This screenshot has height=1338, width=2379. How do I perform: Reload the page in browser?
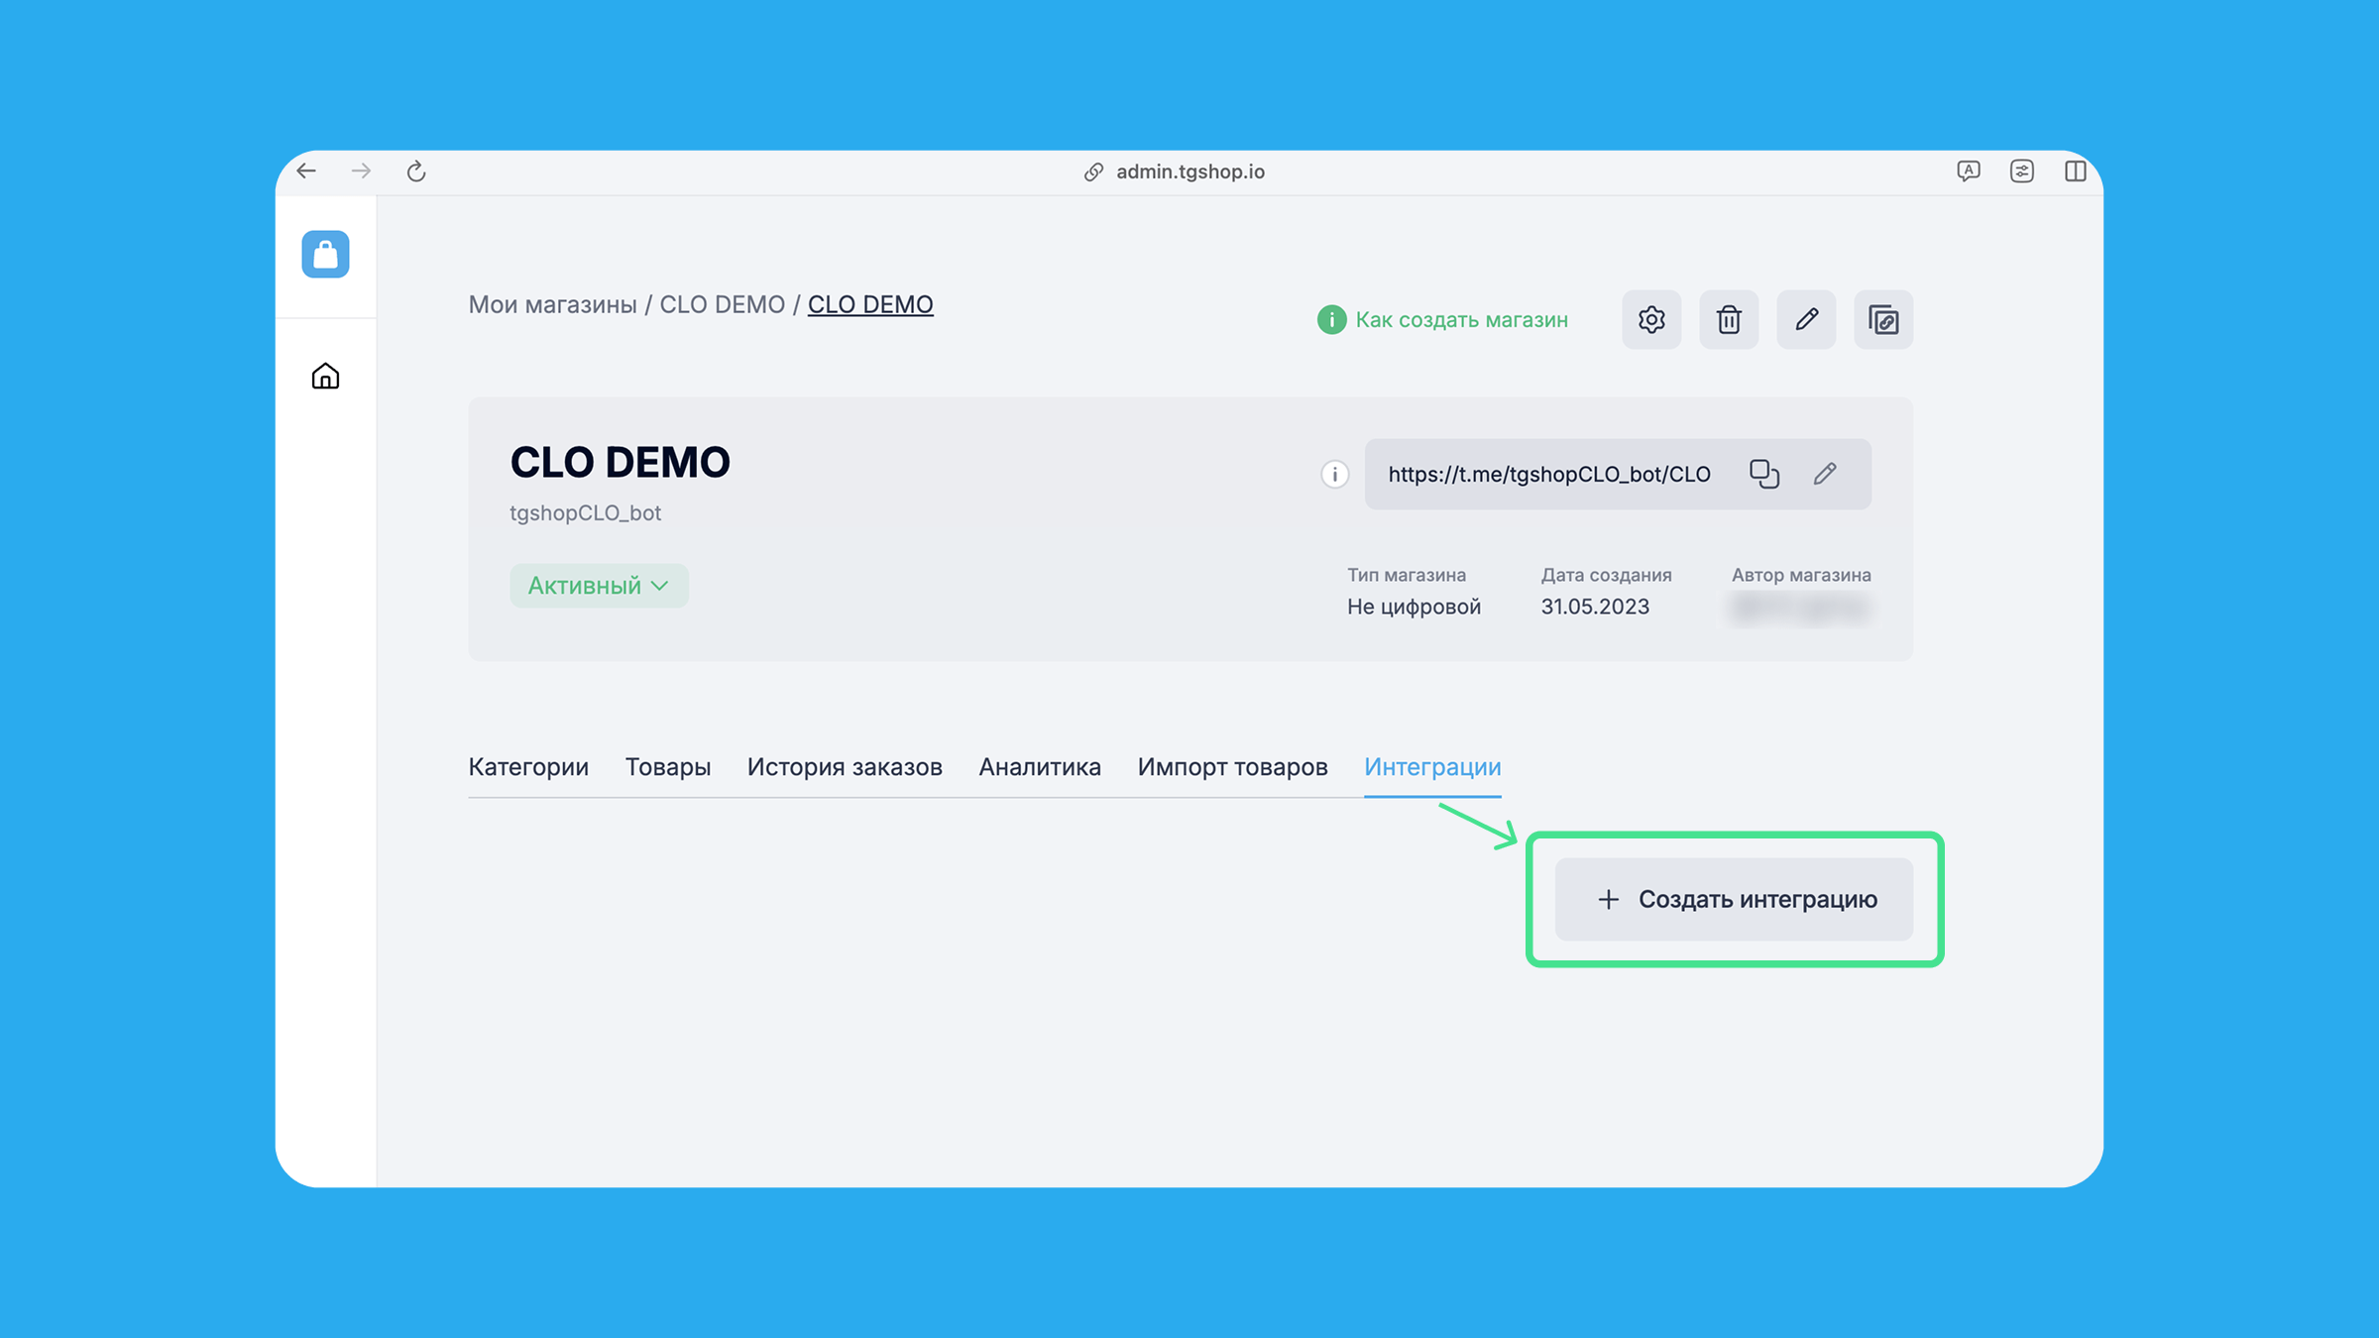coord(416,171)
